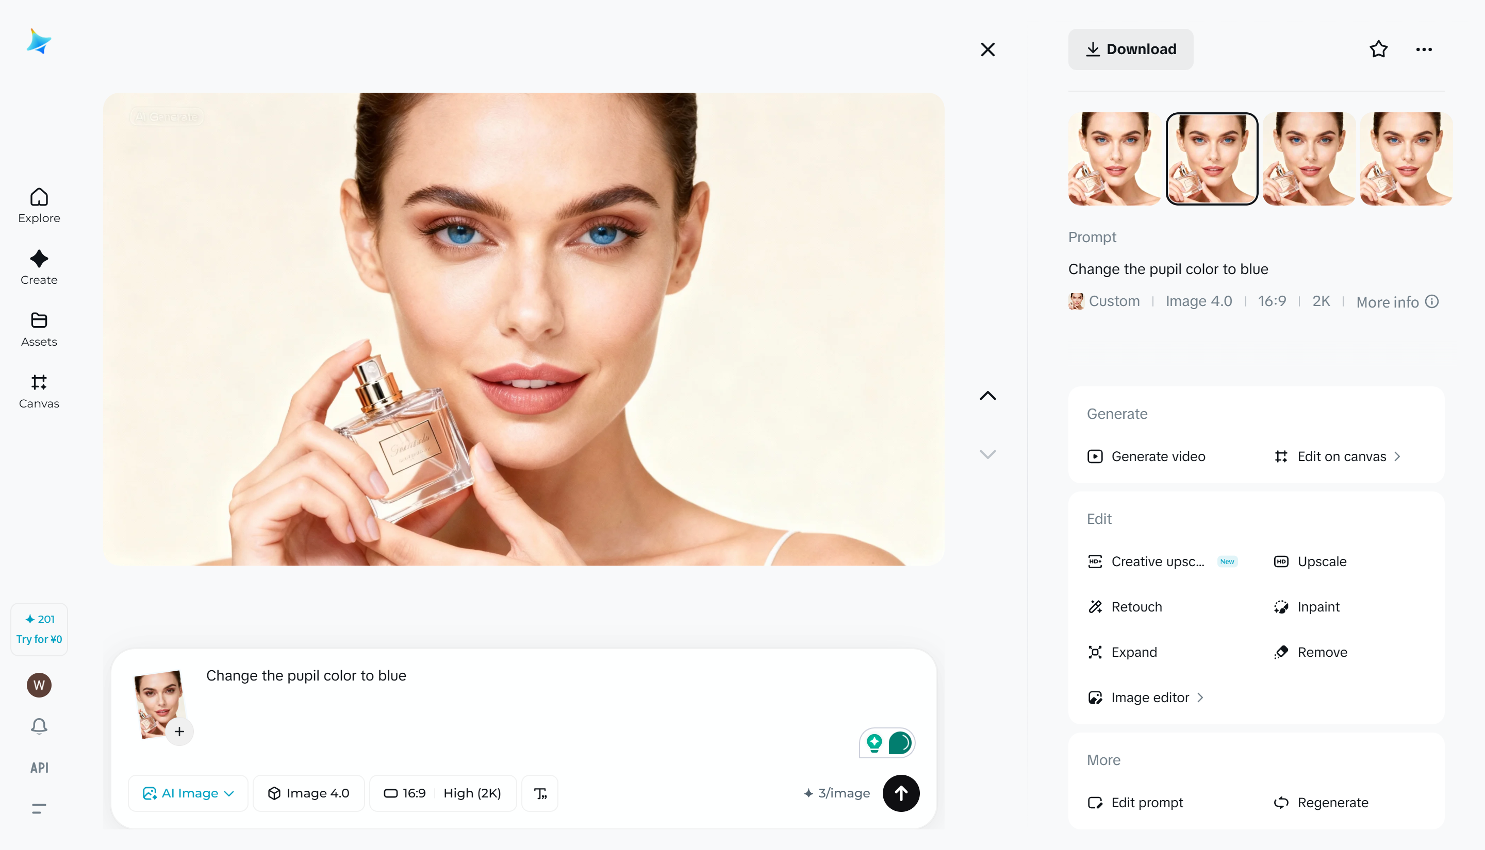This screenshot has height=850, width=1485.
Task: Click the 3/image credit cost label
Action: [x=836, y=793]
